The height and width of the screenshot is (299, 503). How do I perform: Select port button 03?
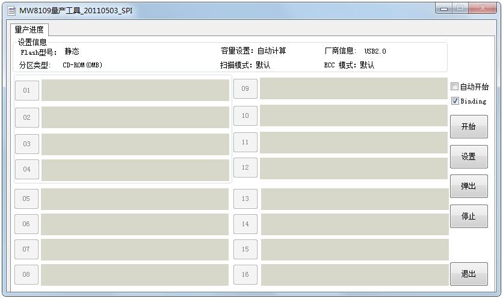coord(27,144)
